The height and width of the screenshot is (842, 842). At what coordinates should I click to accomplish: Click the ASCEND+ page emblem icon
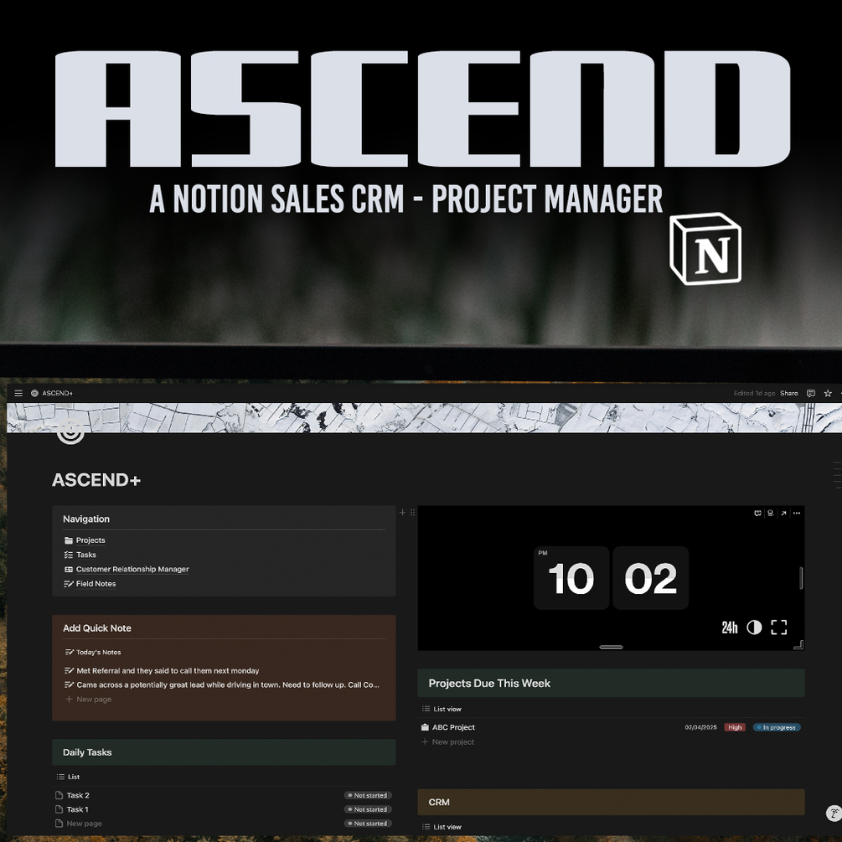(70, 433)
